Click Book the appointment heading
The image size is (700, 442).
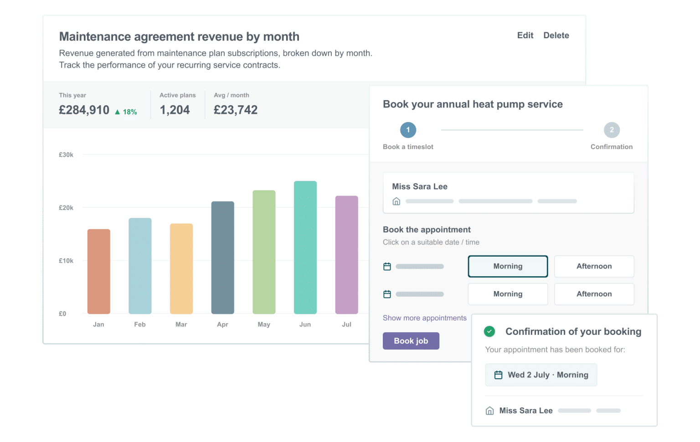pos(427,230)
